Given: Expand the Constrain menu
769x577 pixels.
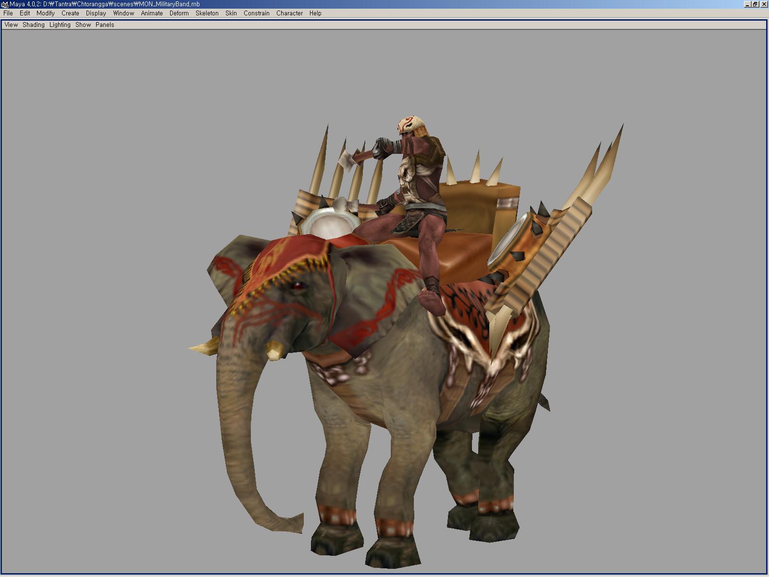Looking at the screenshot, I should tap(256, 13).
